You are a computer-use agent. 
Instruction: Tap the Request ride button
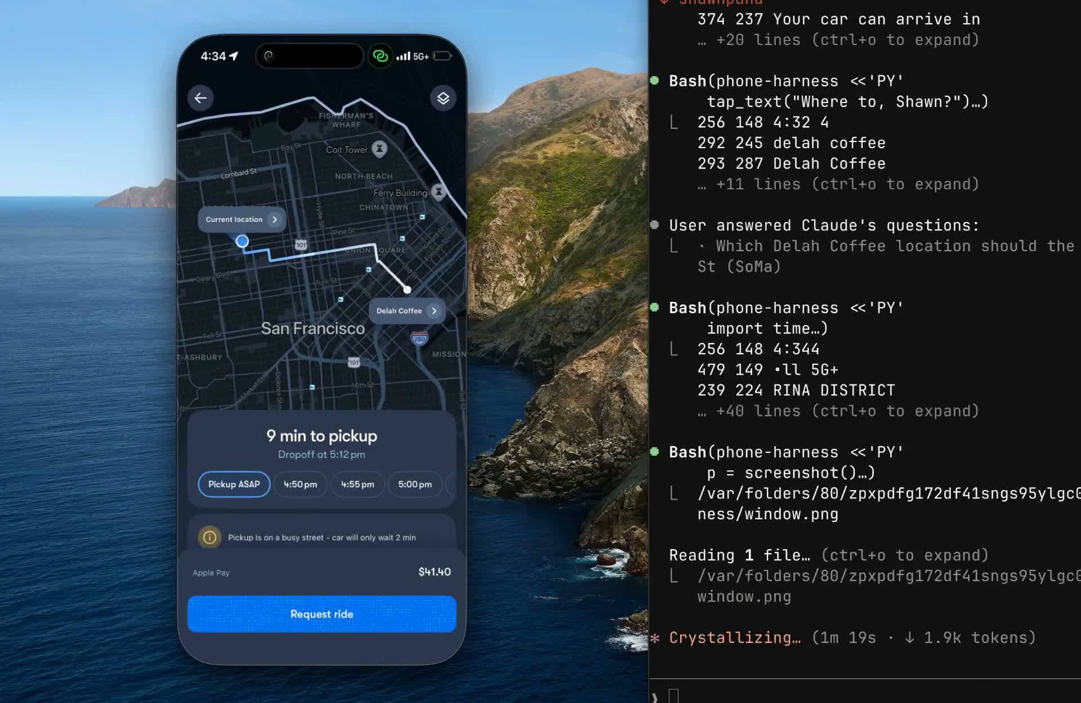click(321, 614)
